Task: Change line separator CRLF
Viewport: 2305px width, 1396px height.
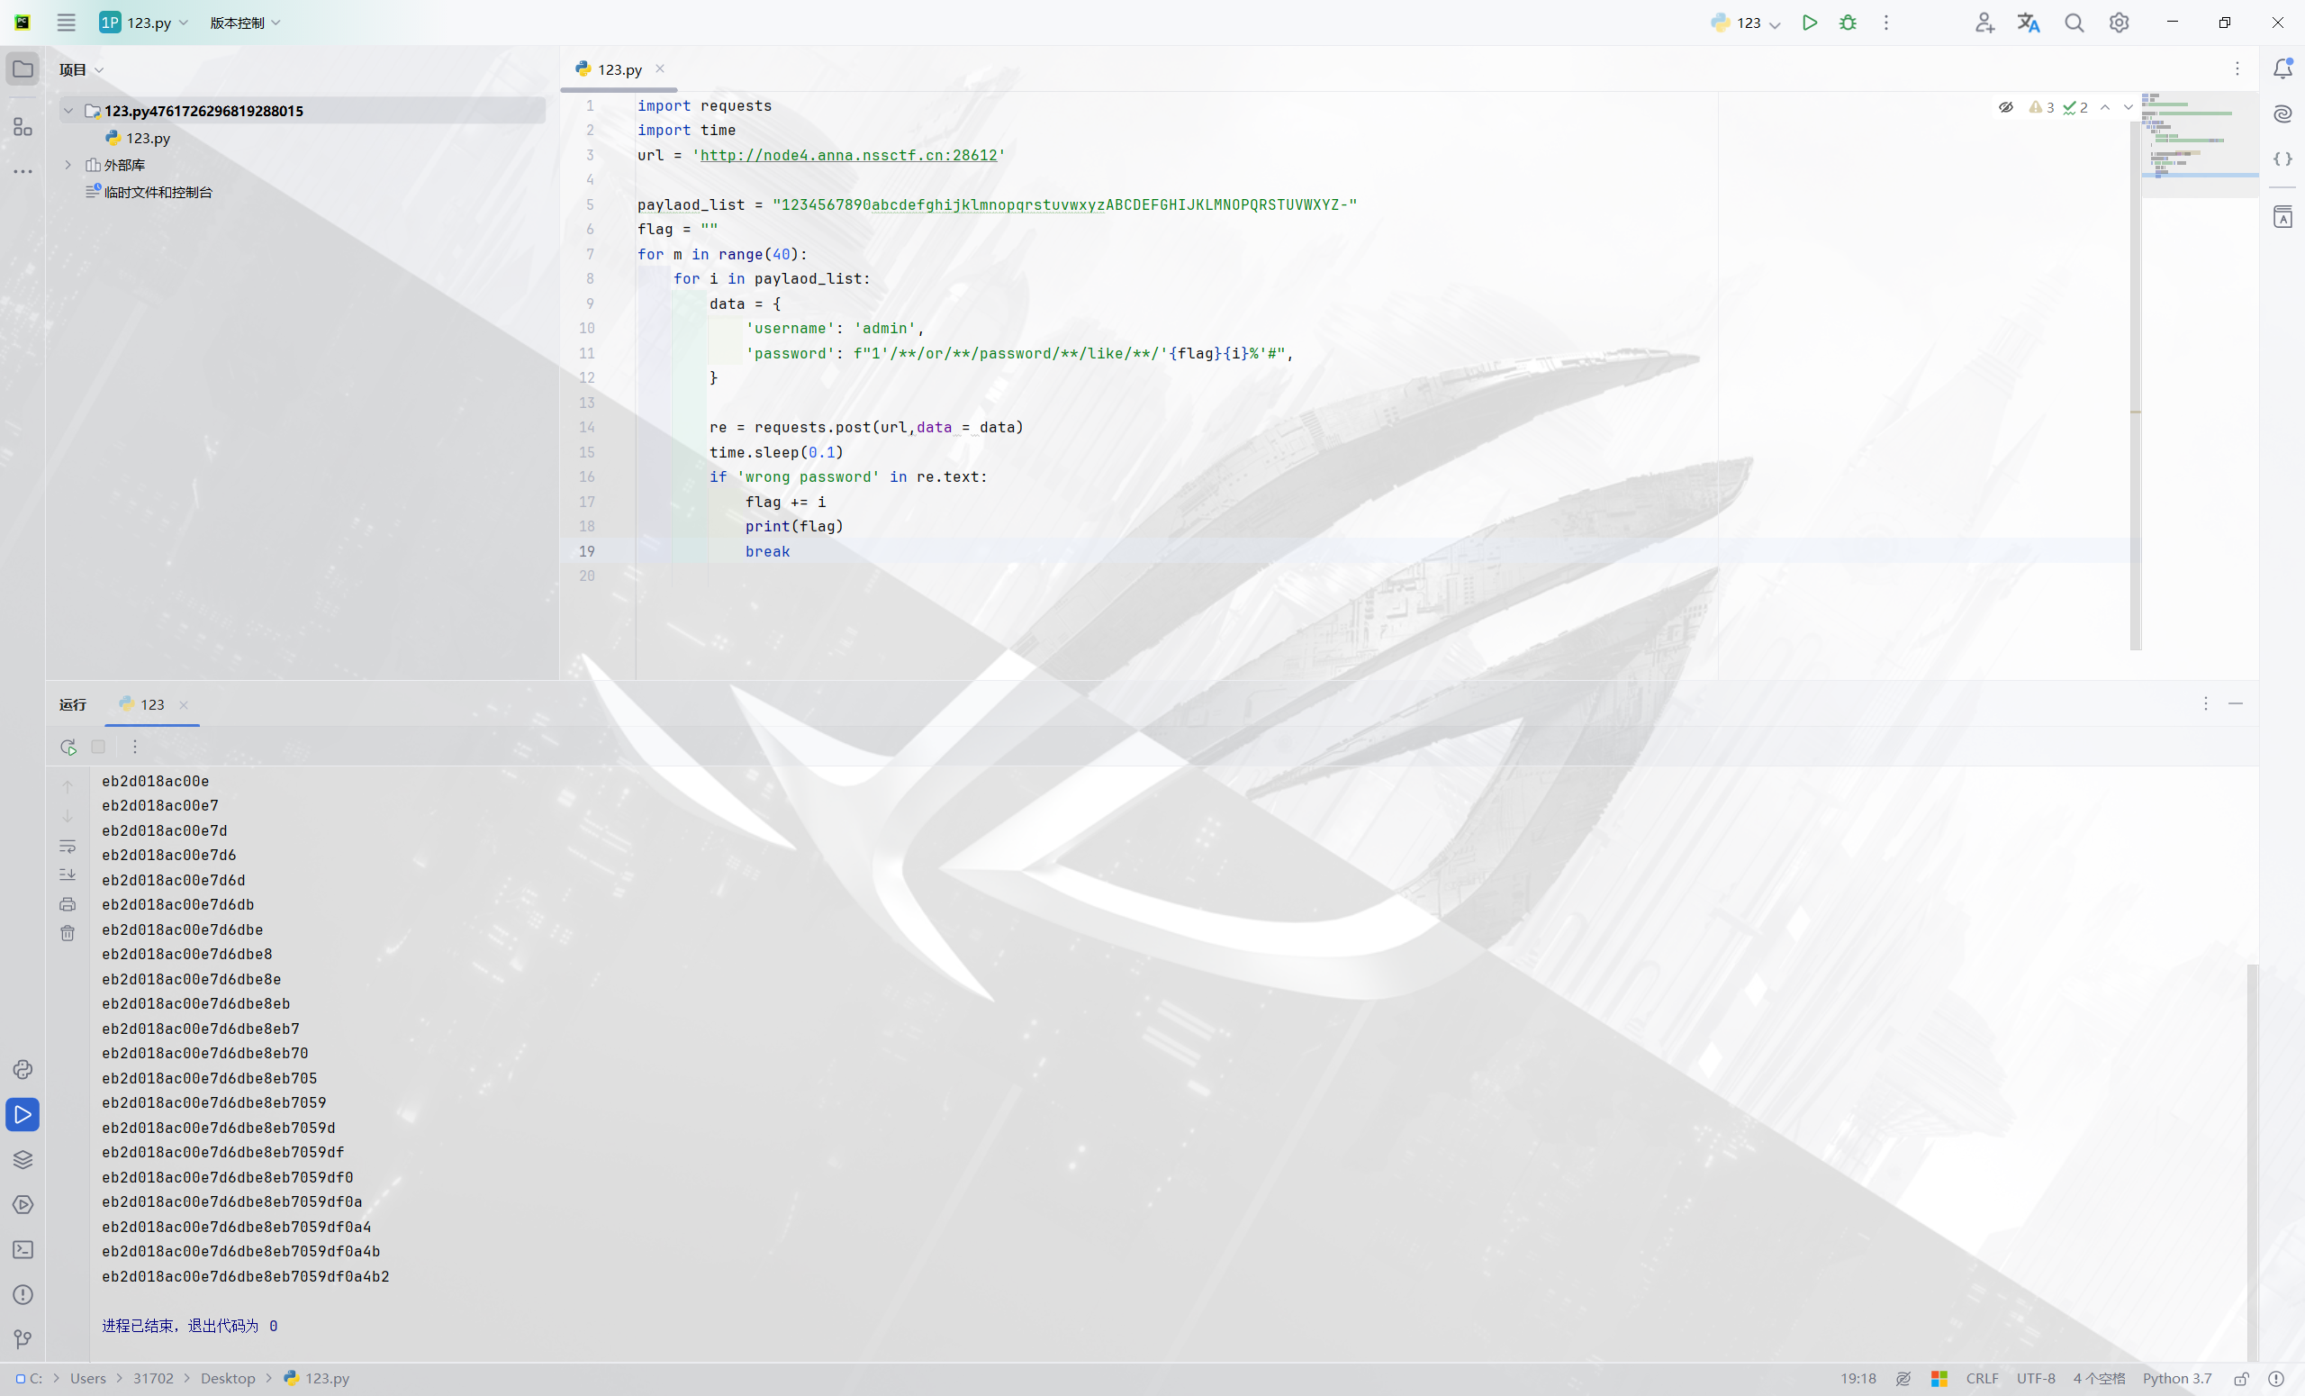Action: pyautogui.click(x=1983, y=1378)
